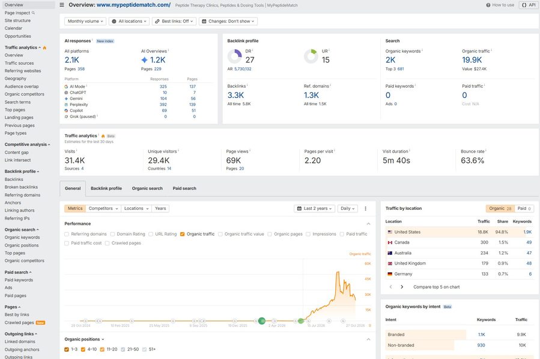540x359 pixels.
Task: Open the Daily granularity dropdown
Action: pos(348,209)
